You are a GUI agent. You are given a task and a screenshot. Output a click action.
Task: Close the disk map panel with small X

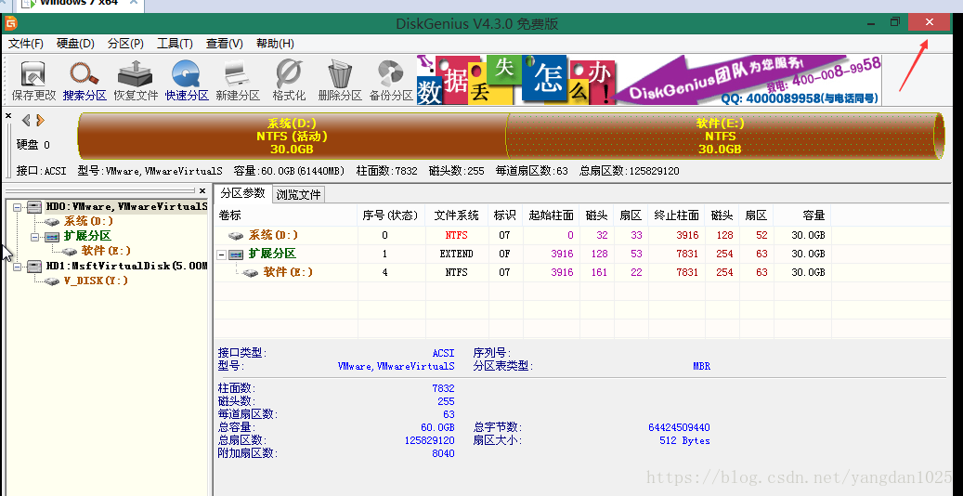tap(8, 115)
